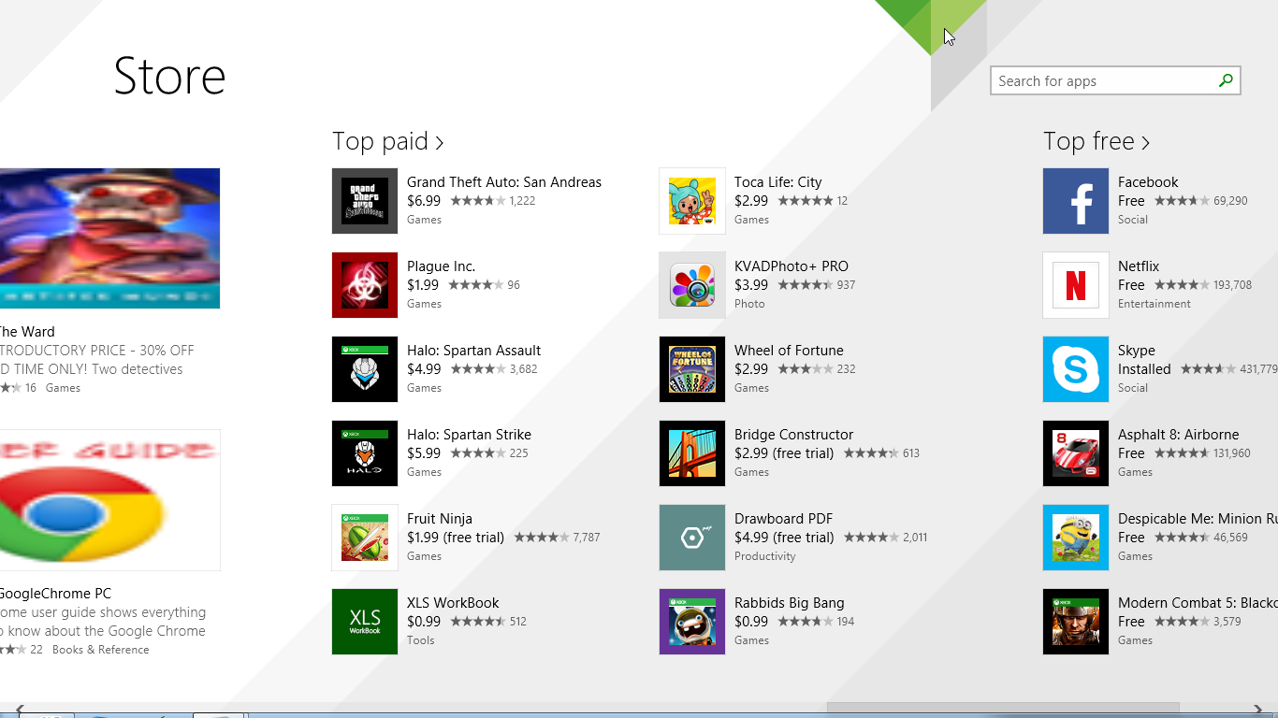Open the Grand Theft Auto: San Andreas title

click(504, 182)
